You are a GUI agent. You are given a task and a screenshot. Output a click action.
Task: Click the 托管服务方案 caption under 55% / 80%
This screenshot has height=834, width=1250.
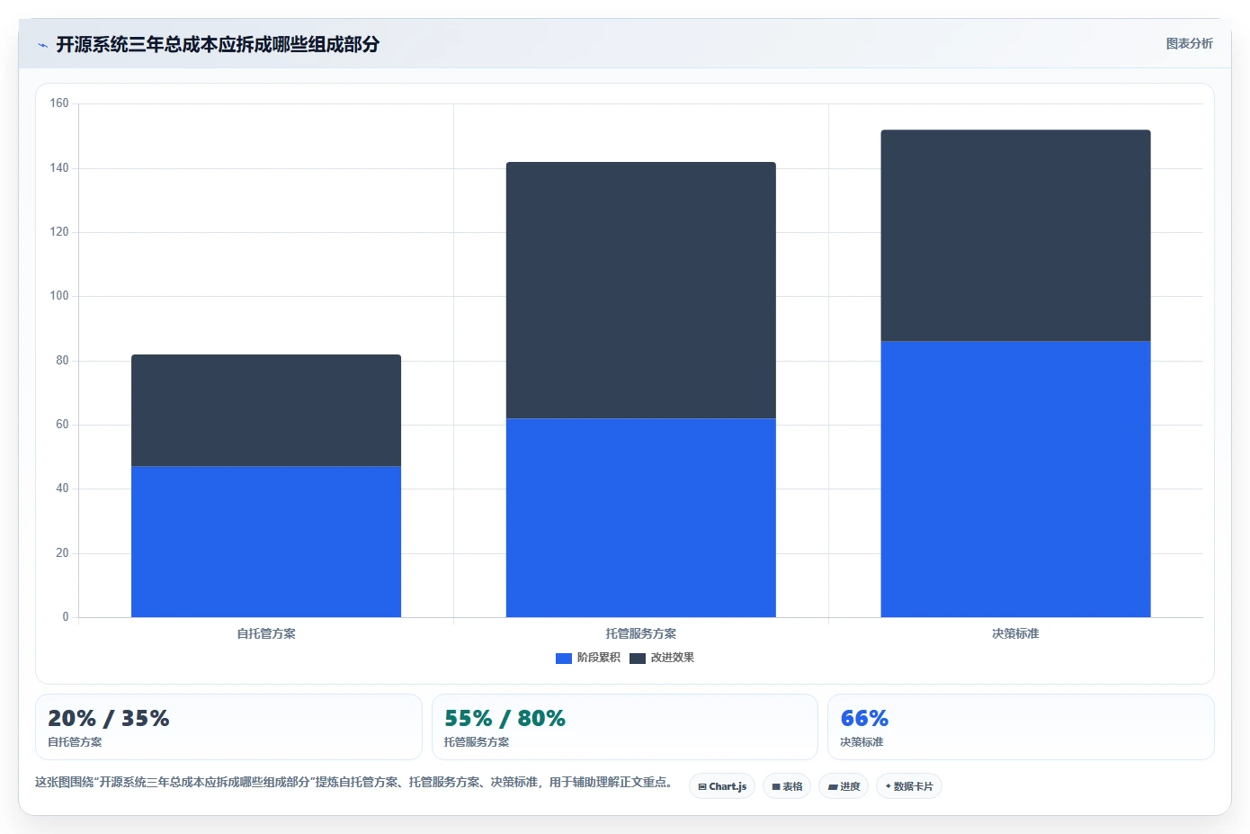coord(477,742)
